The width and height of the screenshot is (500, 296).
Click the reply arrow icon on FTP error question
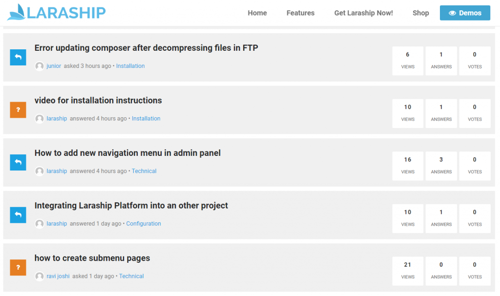pyautogui.click(x=18, y=57)
